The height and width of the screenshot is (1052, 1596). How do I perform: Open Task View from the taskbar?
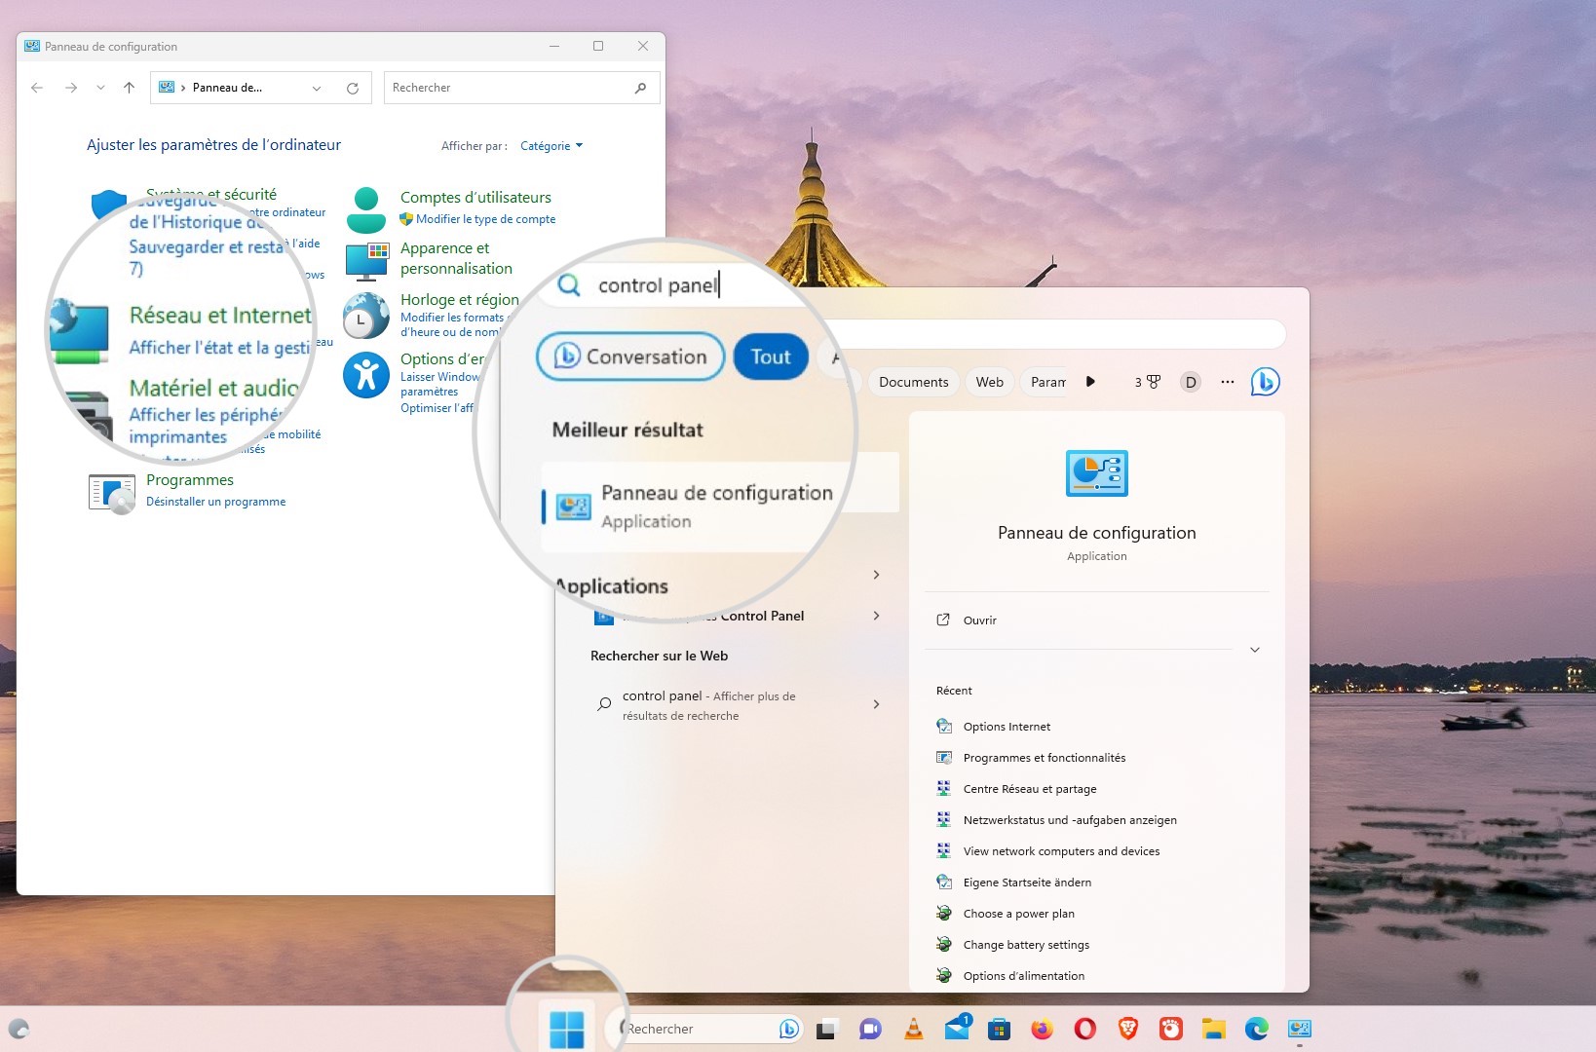pyautogui.click(x=826, y=1029)
